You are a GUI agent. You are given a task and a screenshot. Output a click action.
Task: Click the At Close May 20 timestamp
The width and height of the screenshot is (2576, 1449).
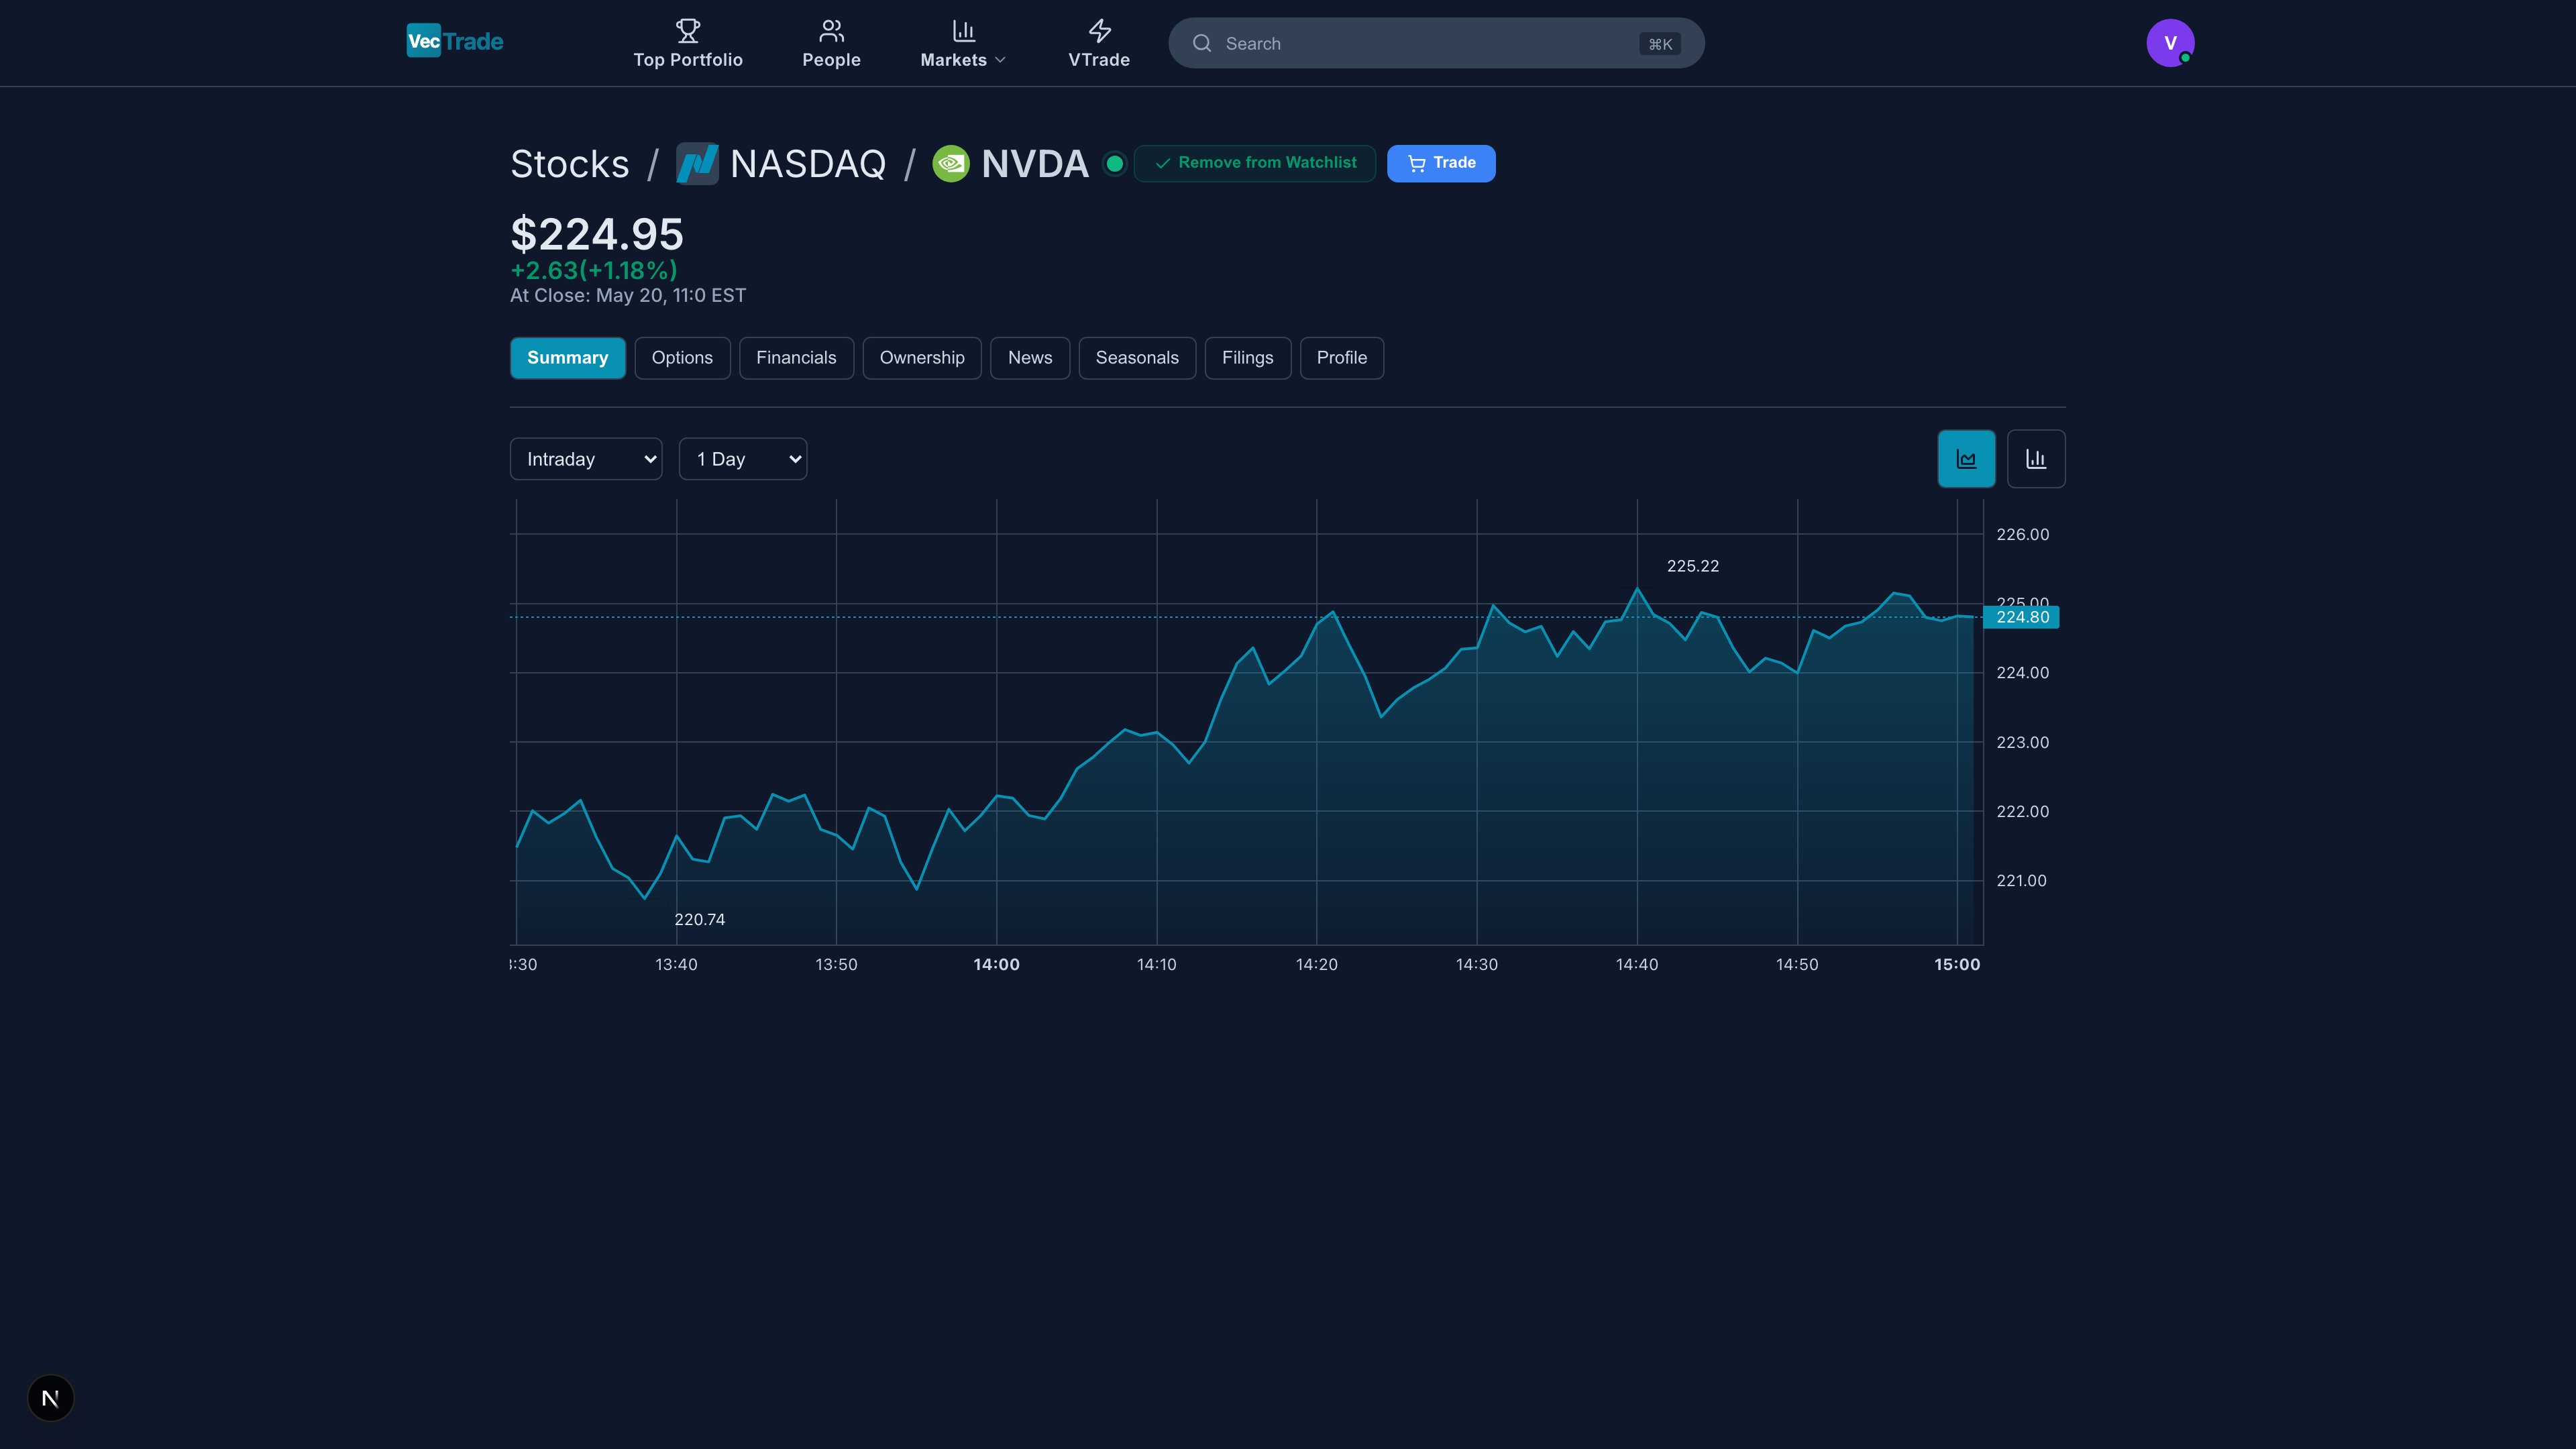[x=628, y=295]
